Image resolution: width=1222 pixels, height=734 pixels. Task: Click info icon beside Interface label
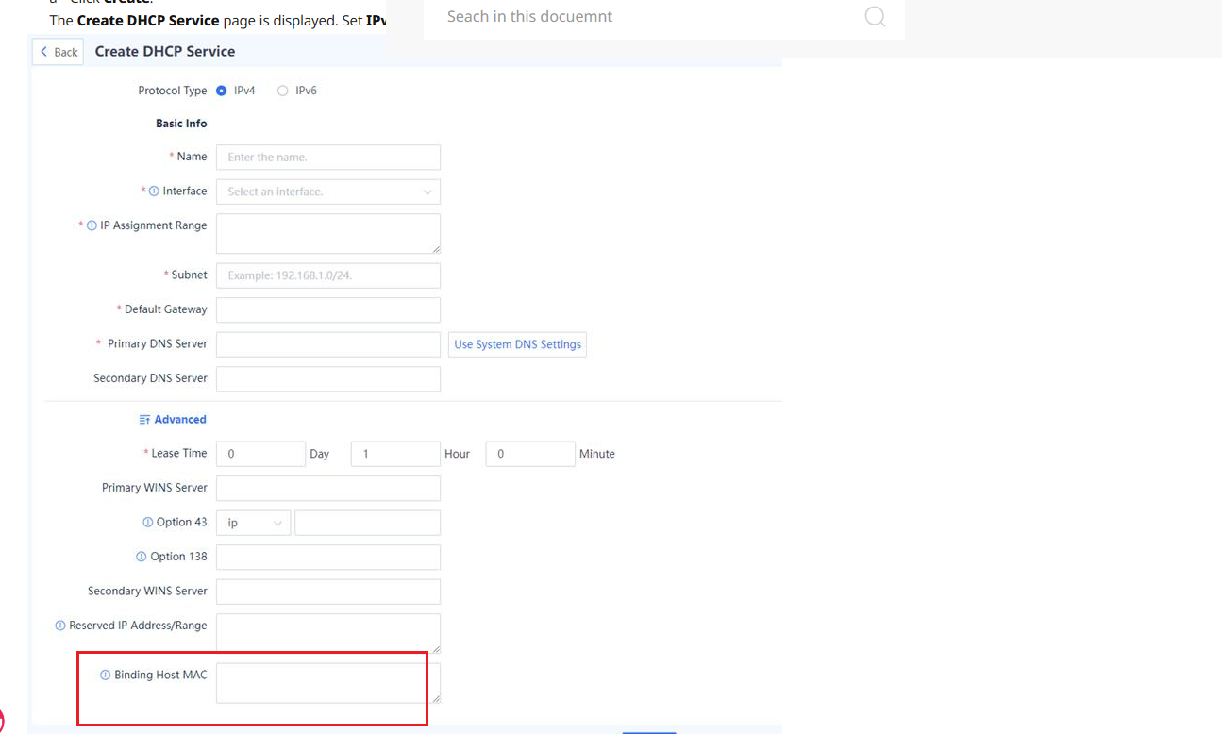[x=154, y=192]
